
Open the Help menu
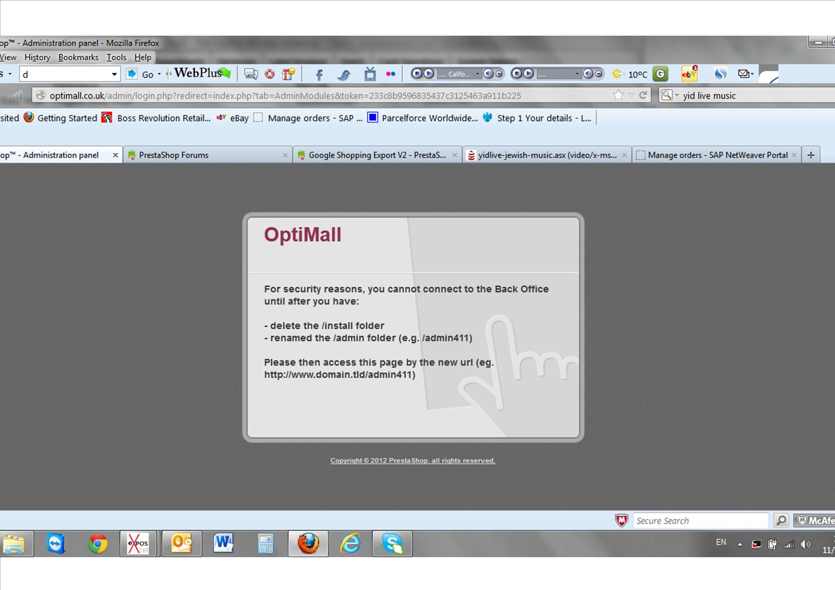143,57
